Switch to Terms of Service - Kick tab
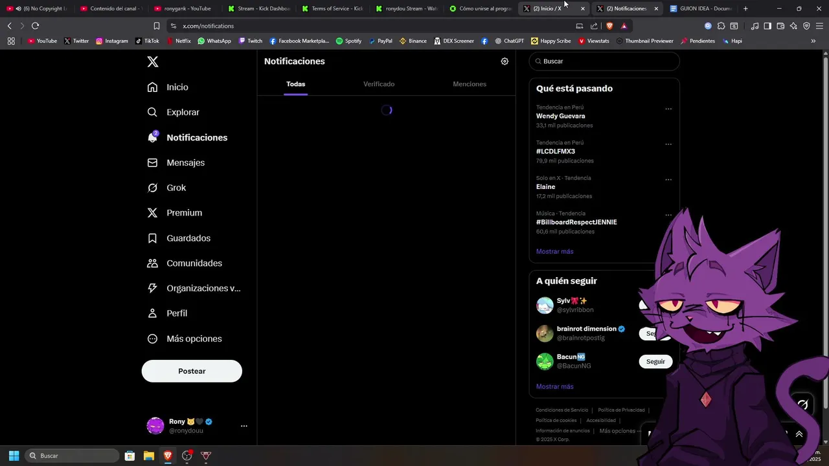Image resolution: width=829 pixels, height=466 pixels. [x=332, y=8]
